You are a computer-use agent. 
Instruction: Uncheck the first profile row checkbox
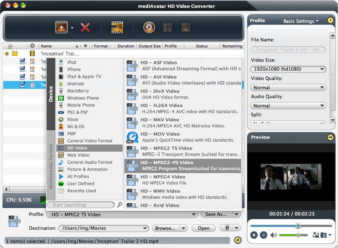(x=22, y=61)
